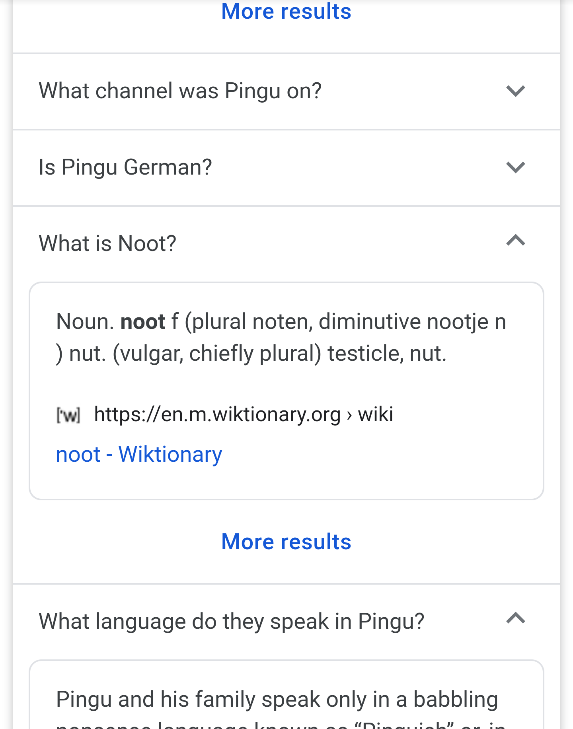Expand the "What channel was Pingu on?" chevron
This screenshot has width=573, height=729.
(x=516, y=91)
